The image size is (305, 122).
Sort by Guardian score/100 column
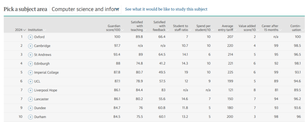click(114, 28)
